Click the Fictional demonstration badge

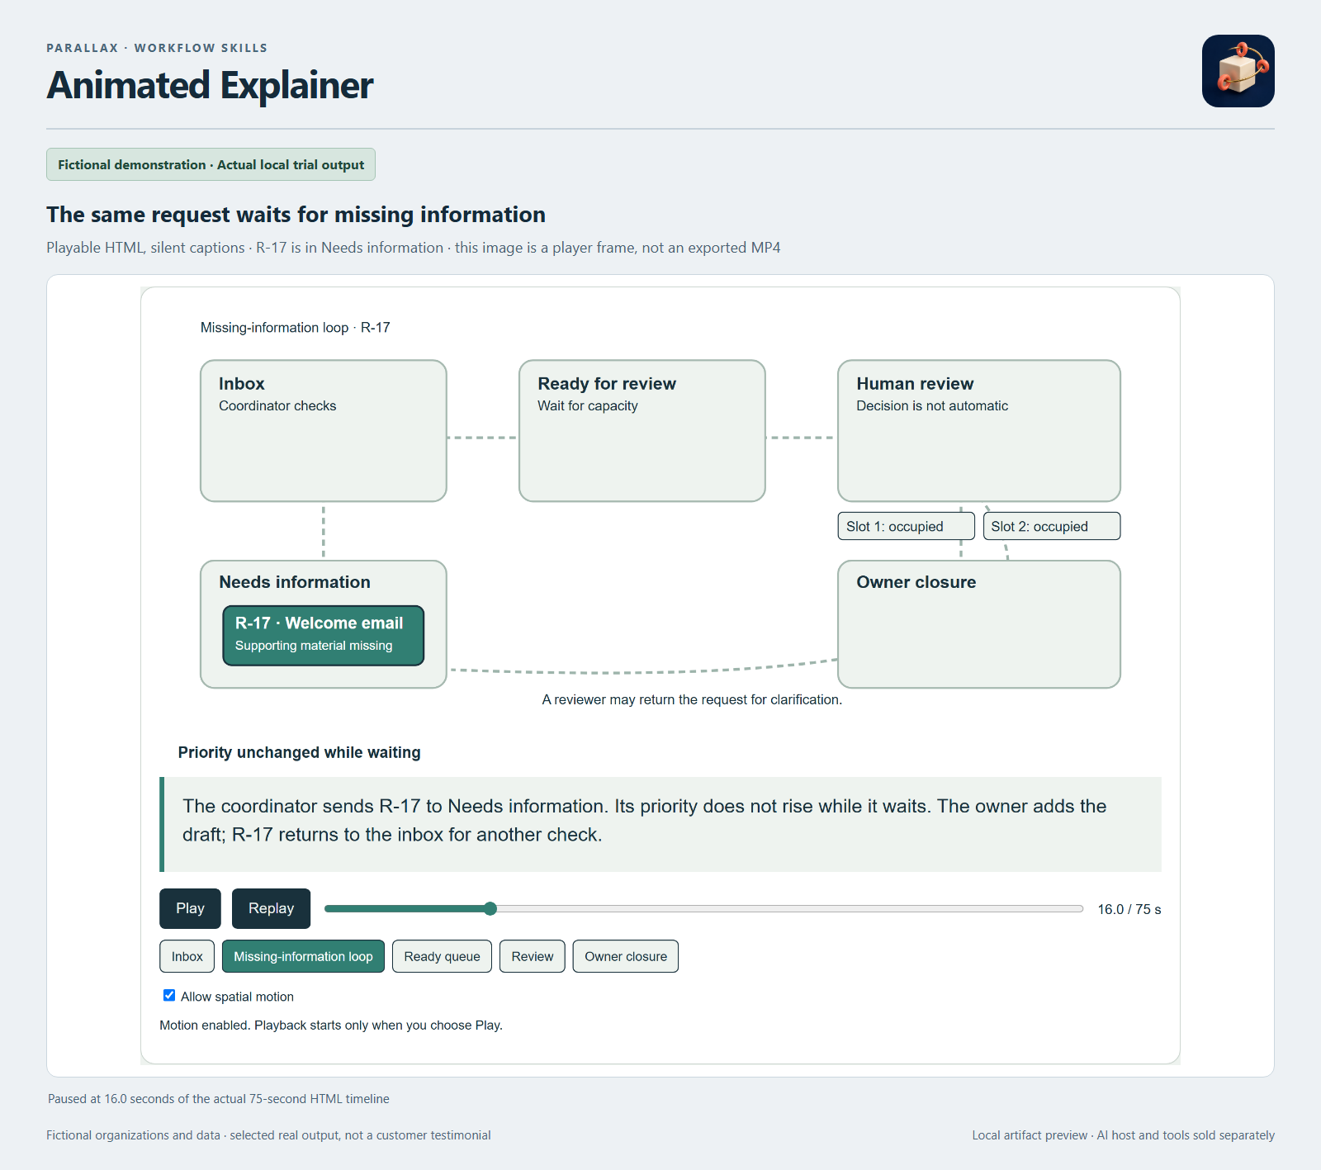tap(211, 164)
